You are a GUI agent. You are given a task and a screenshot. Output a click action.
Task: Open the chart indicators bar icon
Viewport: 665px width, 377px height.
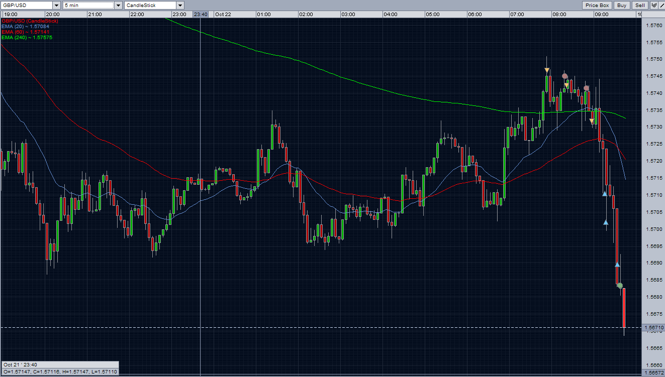tap(654, 5)
